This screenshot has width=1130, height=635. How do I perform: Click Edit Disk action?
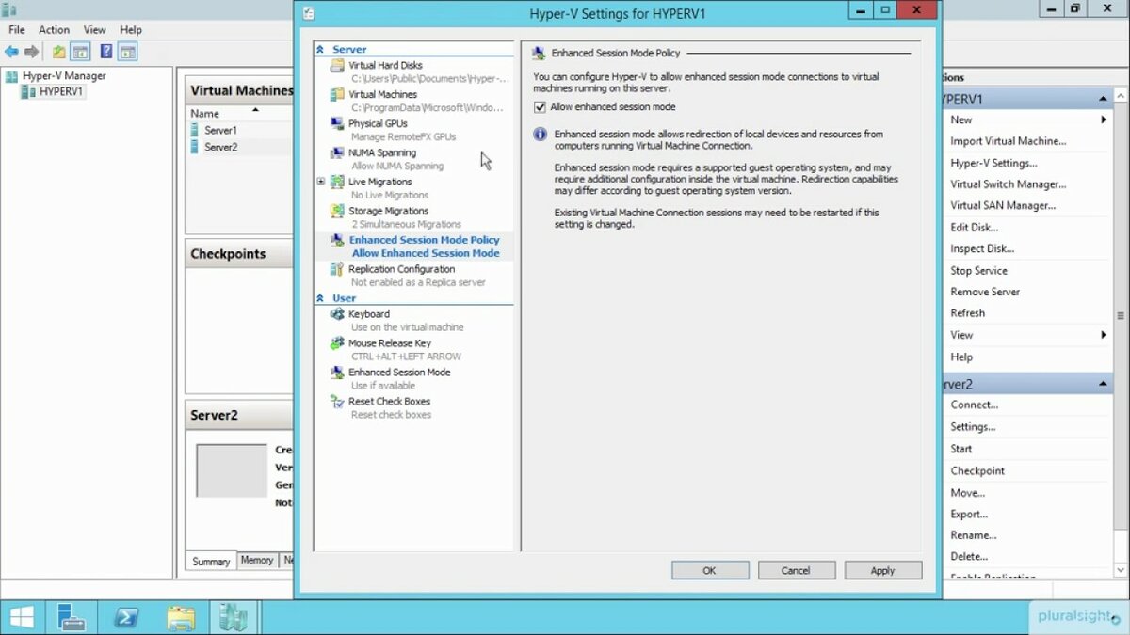pos(974,228)
